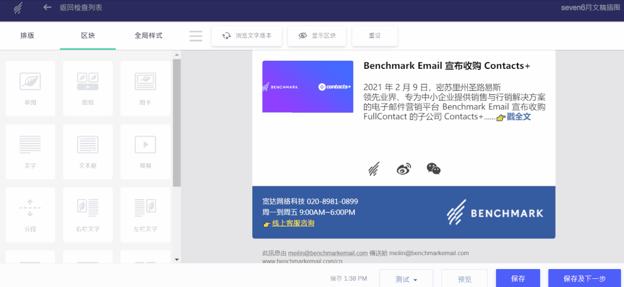Click the BENCHMARK footer logo
This screenshot has width=624, height=287.
[495, 213]
